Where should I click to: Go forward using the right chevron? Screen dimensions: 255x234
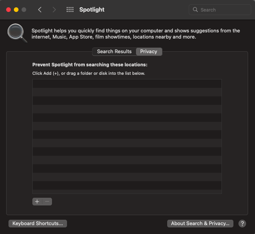54,10
